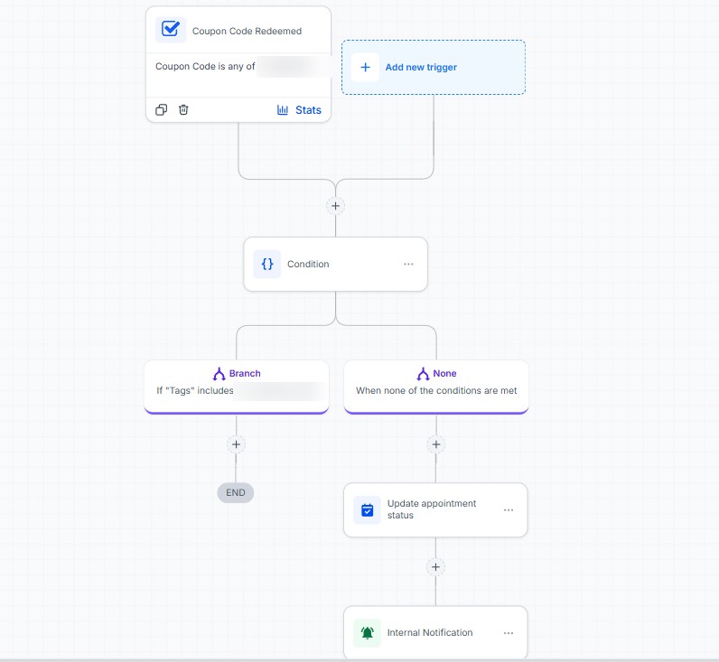Viewport: 719px width, 662px height.
Task: Click 'Coupon Code is any of' filter text
Action: click(x=205, y=67)
